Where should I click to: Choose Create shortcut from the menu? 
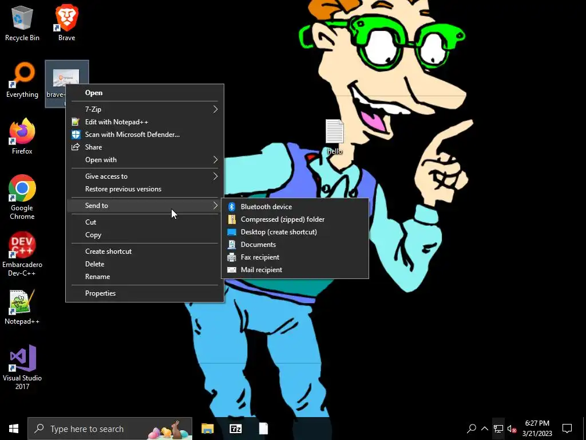(145, 252)
